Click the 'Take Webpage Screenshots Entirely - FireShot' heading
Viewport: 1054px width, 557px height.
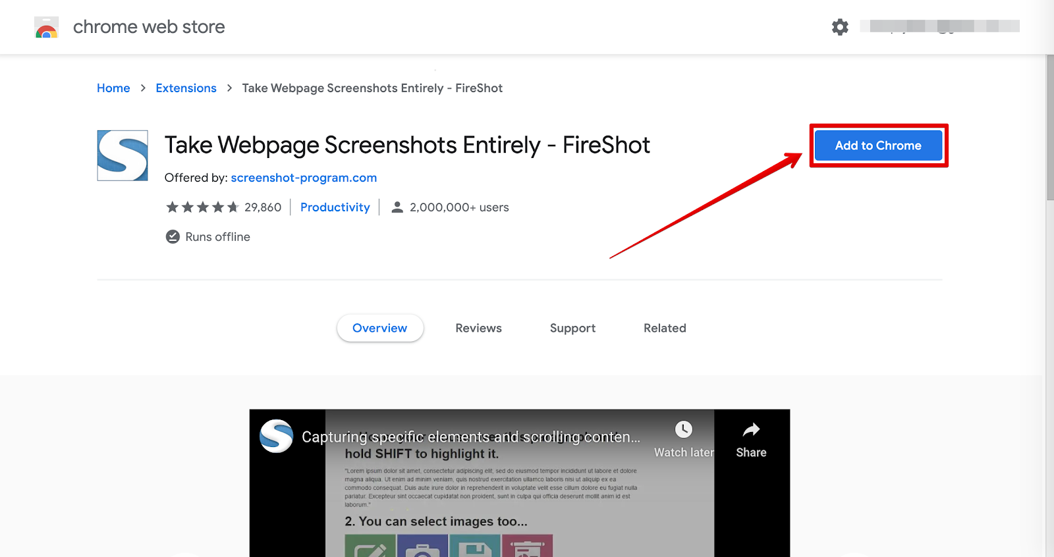coord(407,145)
